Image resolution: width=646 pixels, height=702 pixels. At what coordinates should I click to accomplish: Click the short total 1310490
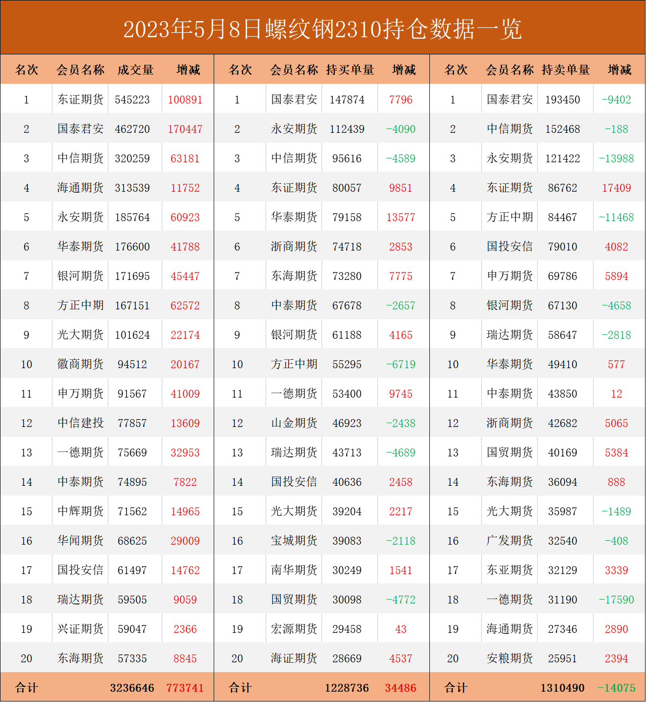click(x=563, y=688)
